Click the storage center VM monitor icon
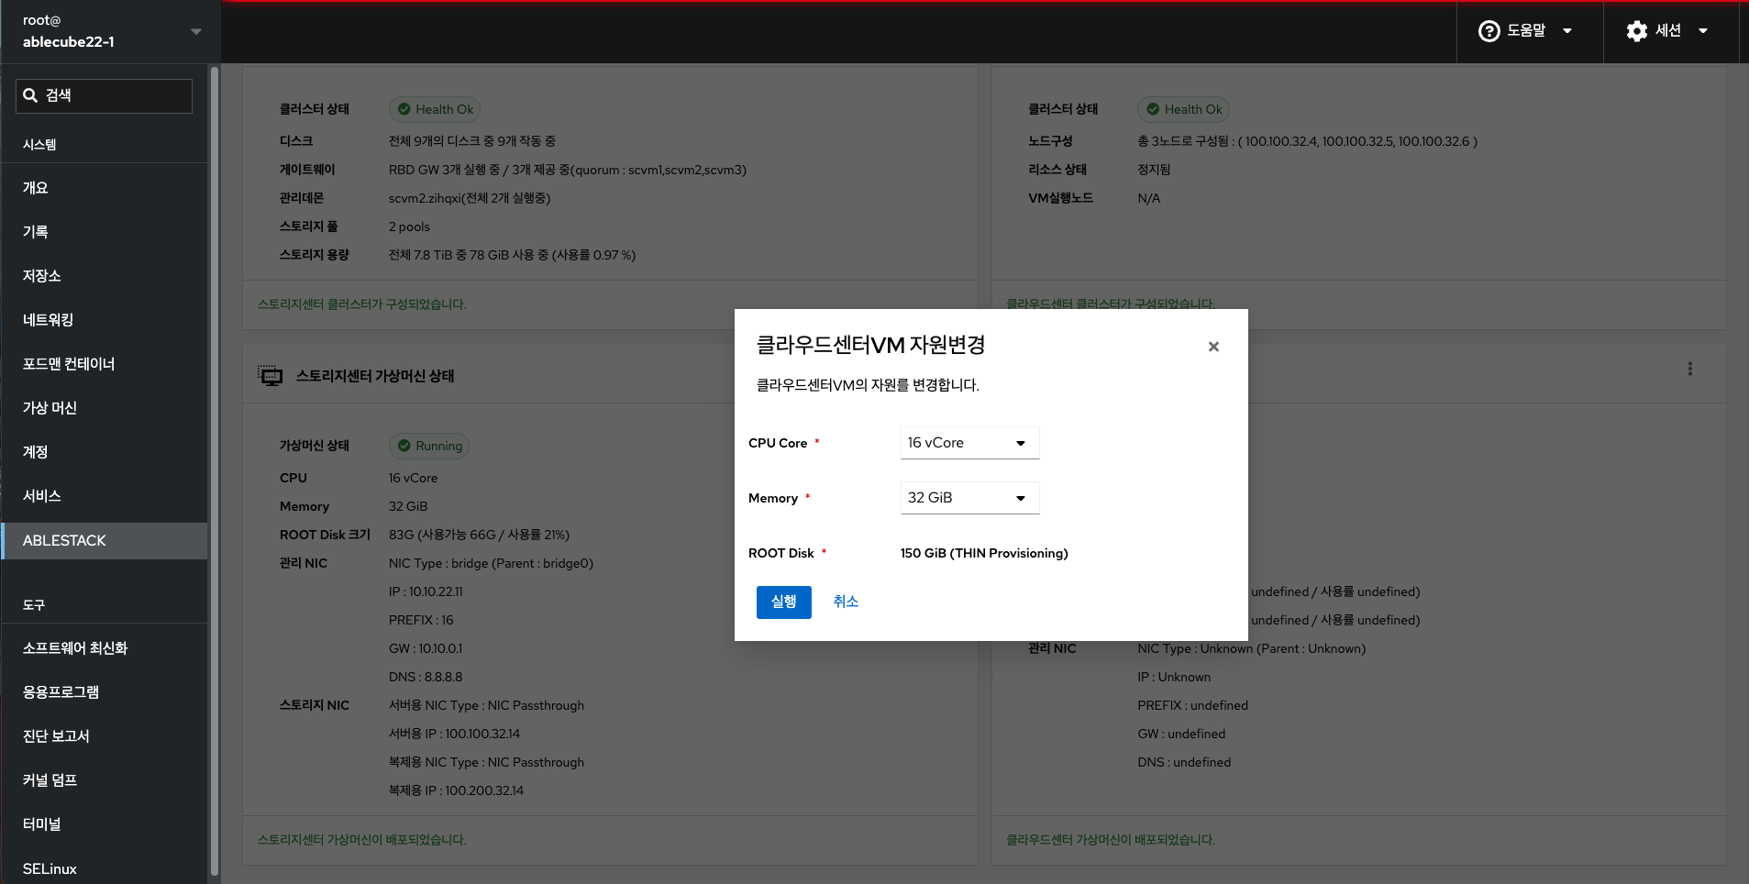The height and width of the screenshot is (884, 1749). 271,376
